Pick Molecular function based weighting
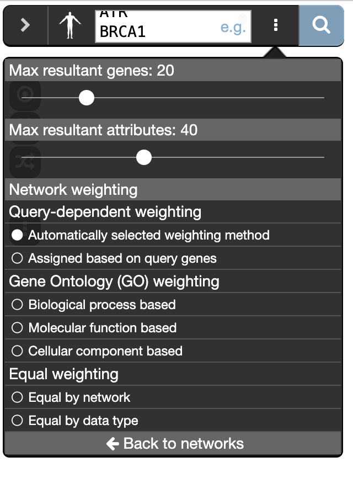Image resolution: width=353 pixels, height=478 pixels. click(x=18, y=328)
